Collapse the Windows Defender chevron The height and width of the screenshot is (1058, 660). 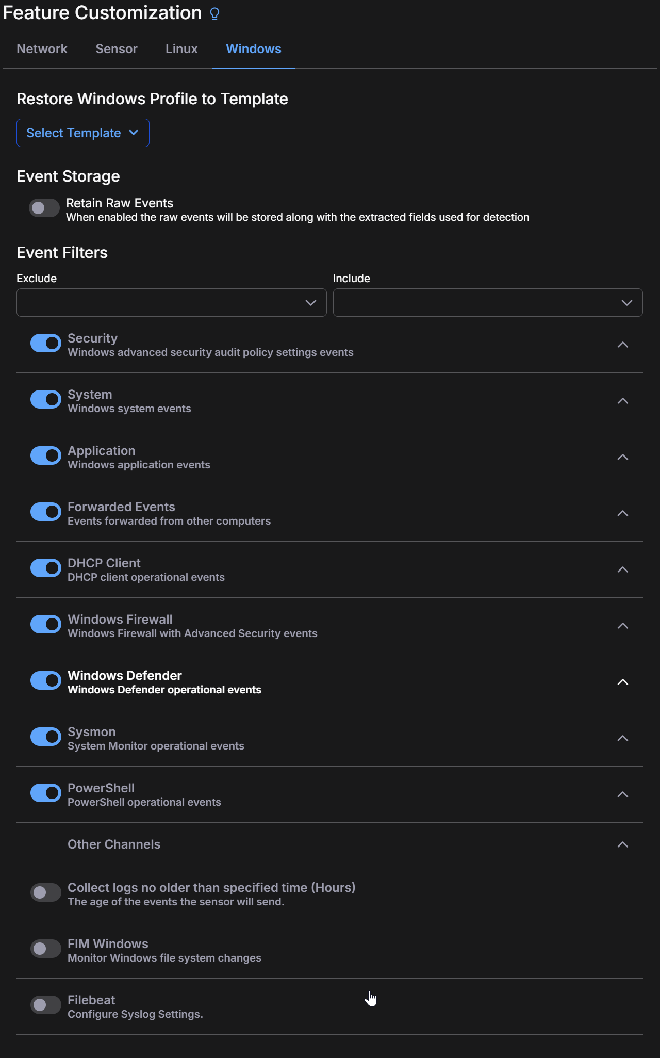[x=623, y=682]
